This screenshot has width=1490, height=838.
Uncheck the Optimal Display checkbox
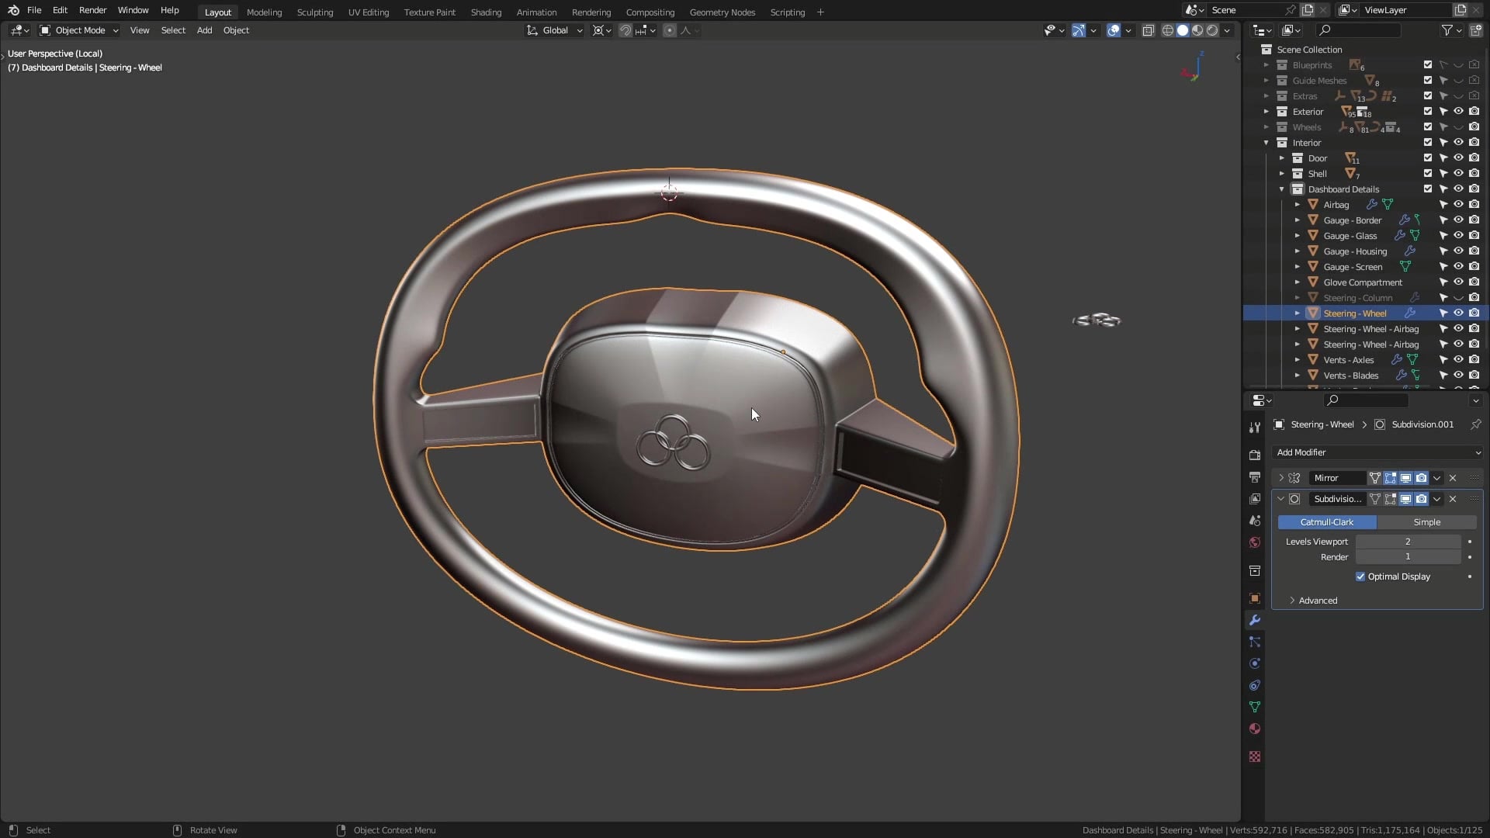click(x=1360, y=577)
